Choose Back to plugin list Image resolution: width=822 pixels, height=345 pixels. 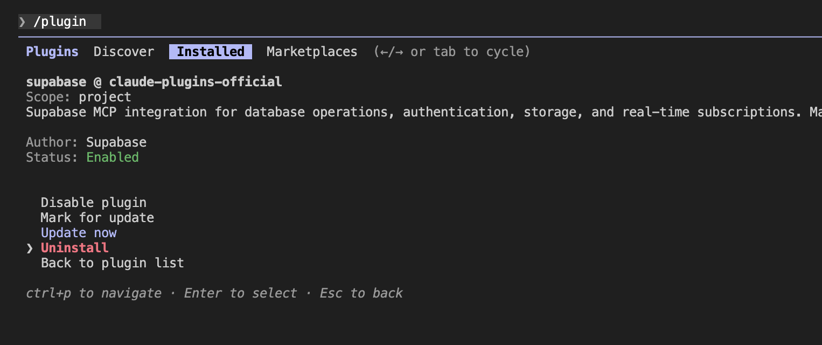coord(113,263)
